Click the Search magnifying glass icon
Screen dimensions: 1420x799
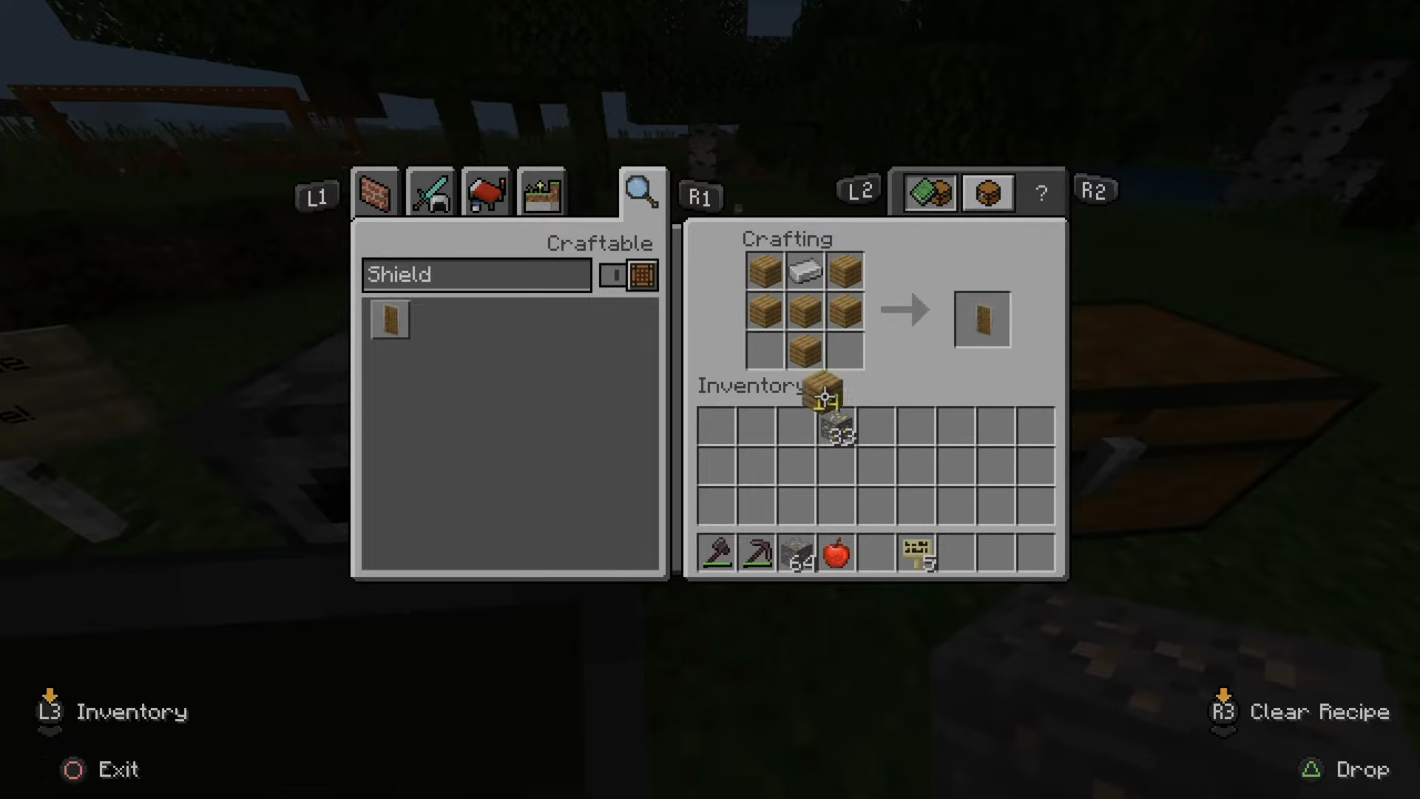[x=642, y=192]
